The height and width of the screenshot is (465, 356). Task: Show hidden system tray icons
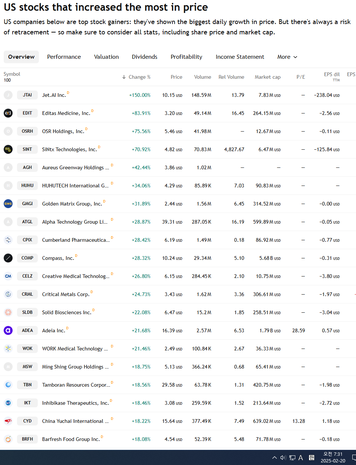click(x=275, y=458)
